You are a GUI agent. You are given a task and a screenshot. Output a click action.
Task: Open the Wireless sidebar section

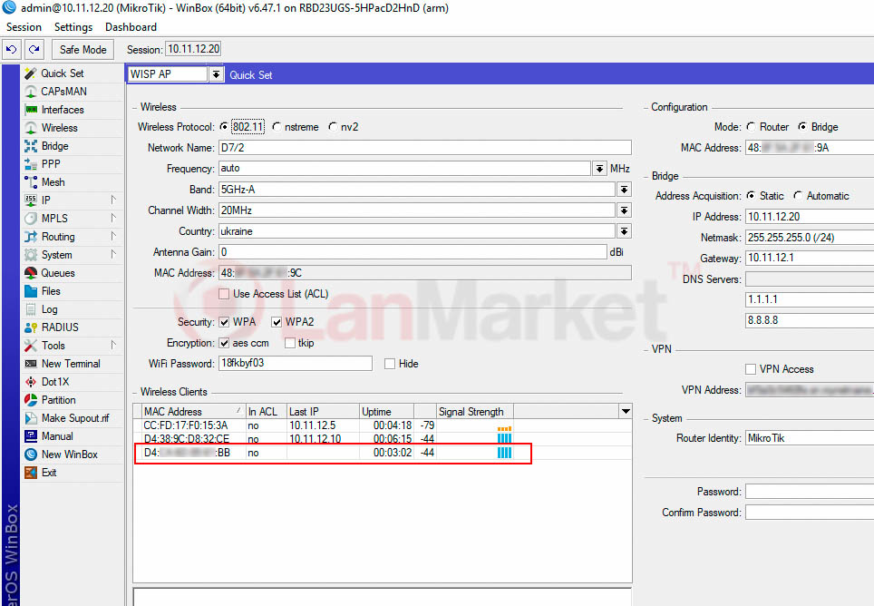pos(59,128)
